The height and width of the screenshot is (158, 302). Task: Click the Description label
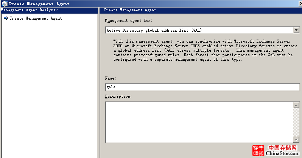[118, 96]
